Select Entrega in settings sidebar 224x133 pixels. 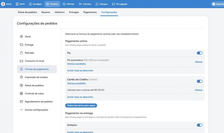(x=37, y=45)
